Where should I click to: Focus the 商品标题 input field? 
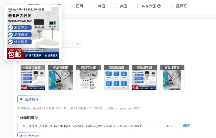click(x=99, y=126)
